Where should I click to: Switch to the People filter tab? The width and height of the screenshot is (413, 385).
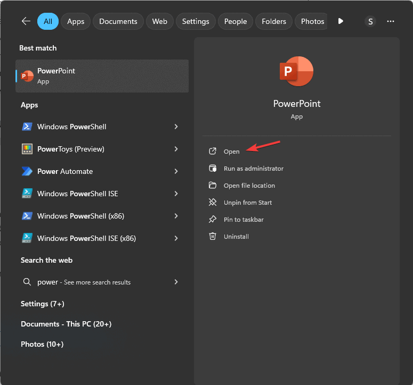(236, 21)
